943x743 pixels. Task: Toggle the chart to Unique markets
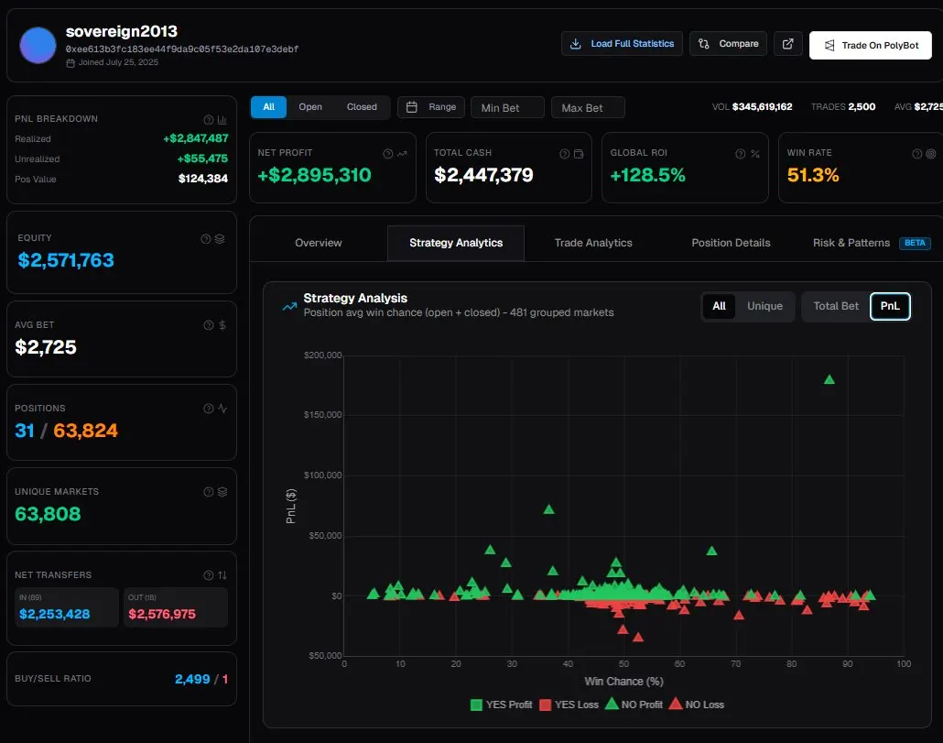(764, 306)
